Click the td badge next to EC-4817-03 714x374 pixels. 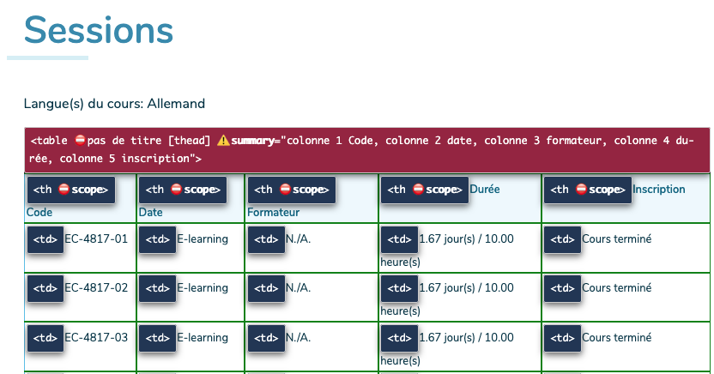[x=45, y=338]
